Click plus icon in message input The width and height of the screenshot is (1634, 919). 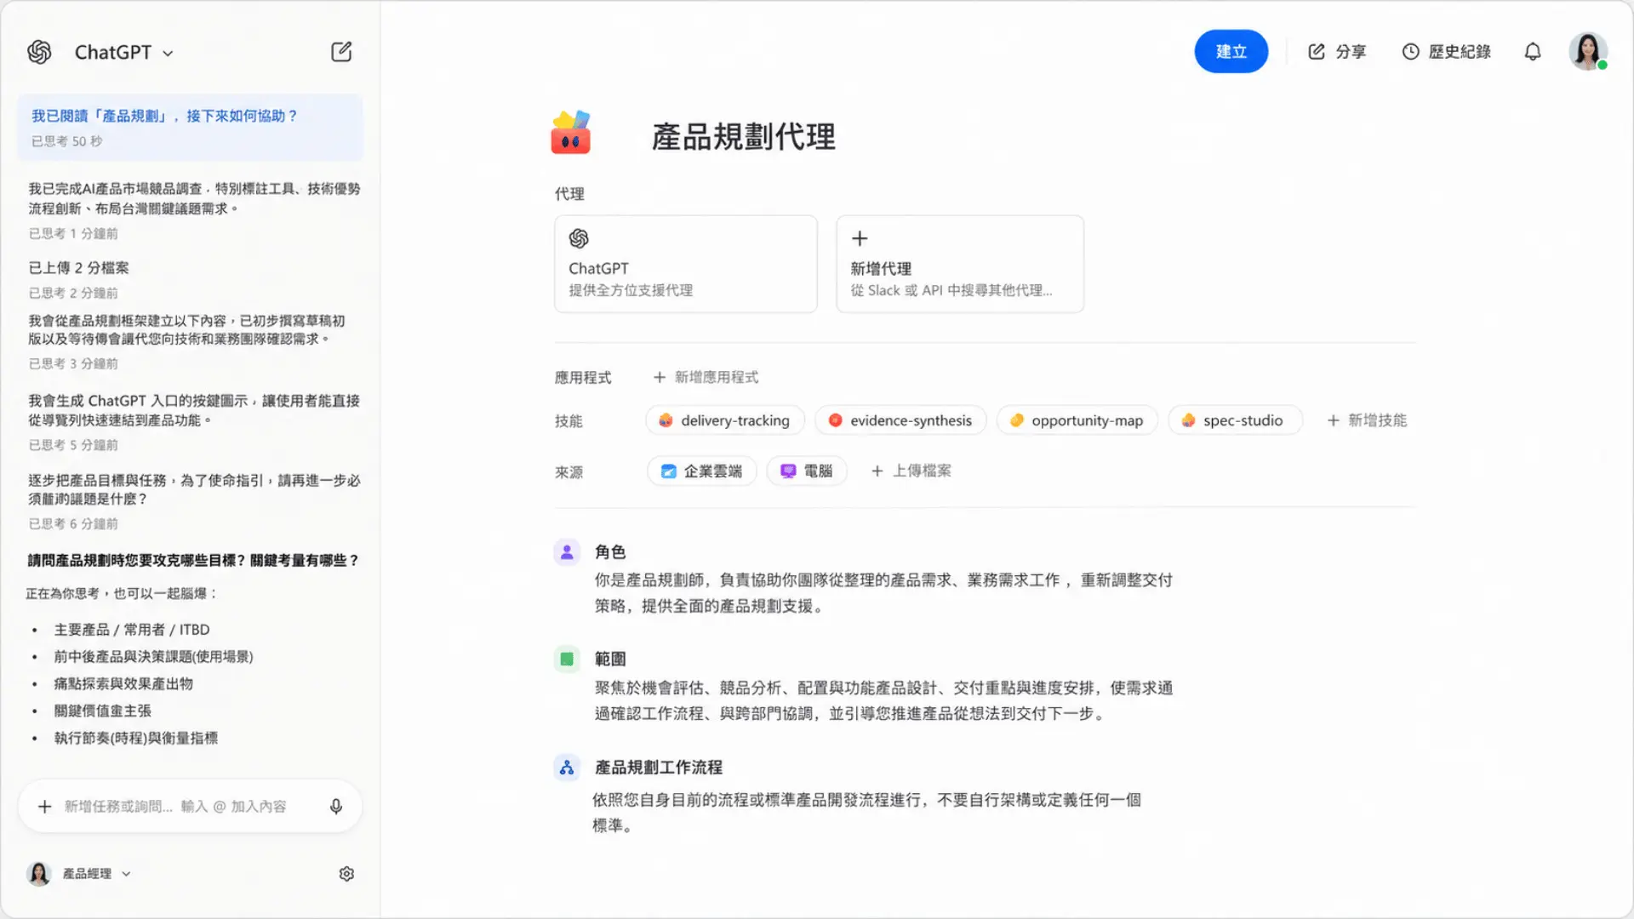pyautogui.click(x=45, y=806)
